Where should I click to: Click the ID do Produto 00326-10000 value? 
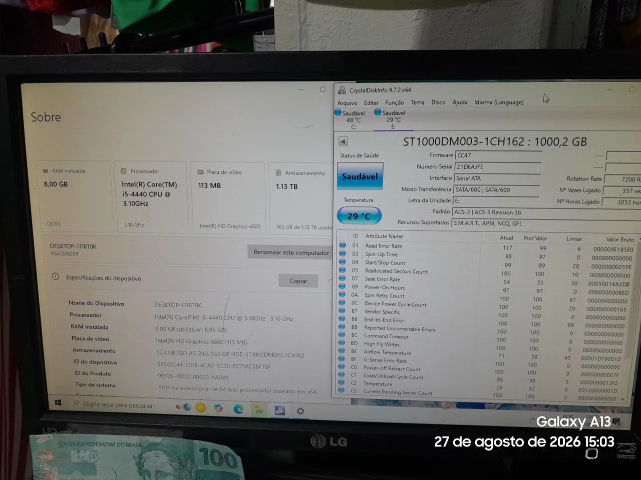[193, 377]
